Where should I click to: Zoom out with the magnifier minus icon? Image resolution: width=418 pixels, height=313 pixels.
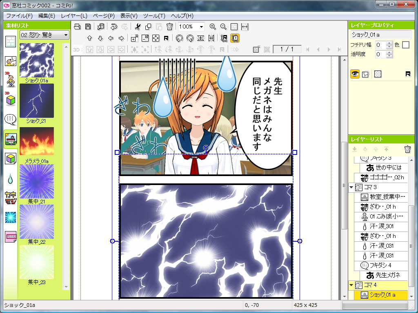[x=223, y=26]
